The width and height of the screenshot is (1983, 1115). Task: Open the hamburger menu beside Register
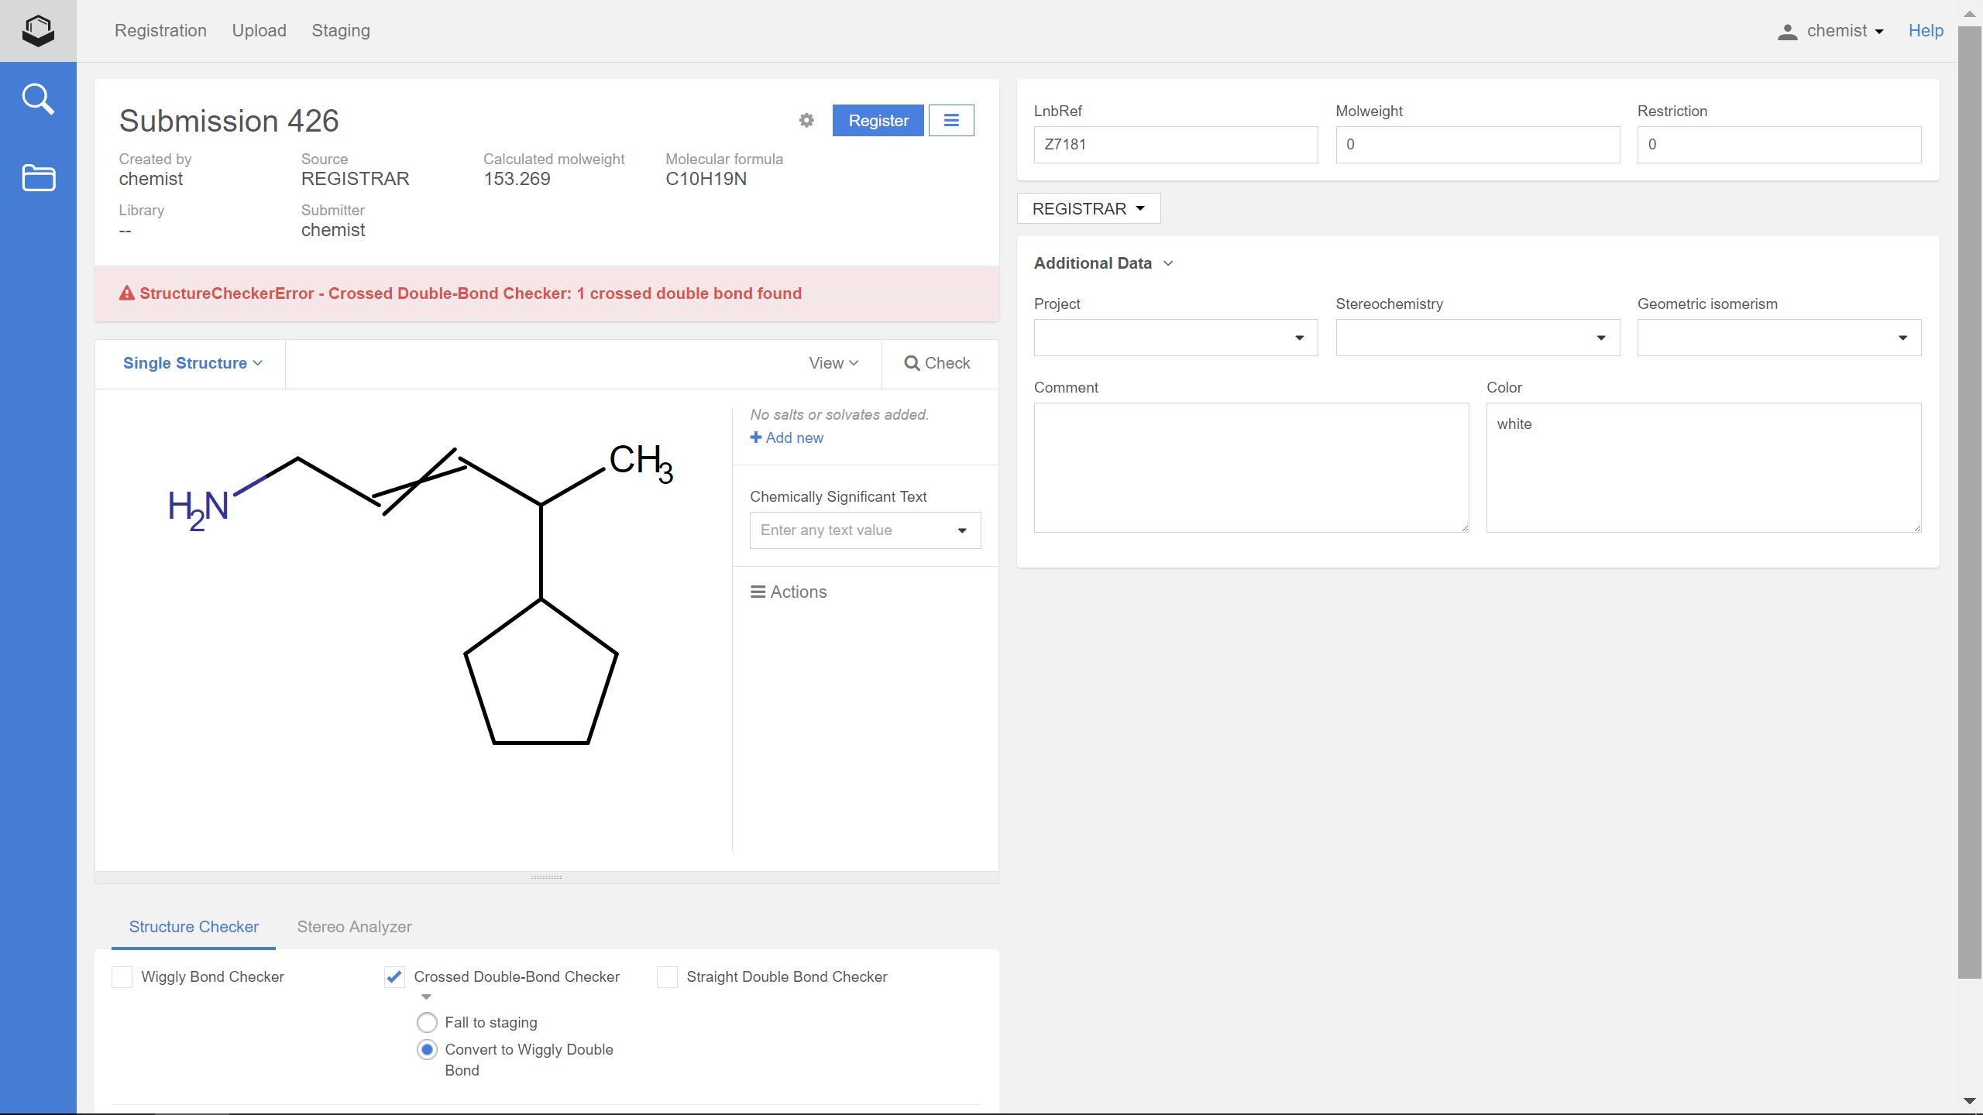coord(951,120)
